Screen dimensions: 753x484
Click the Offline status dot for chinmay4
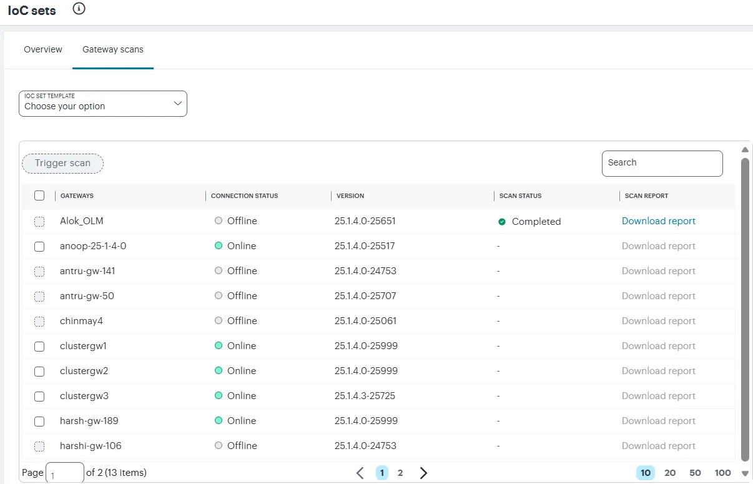pos(219,320)
